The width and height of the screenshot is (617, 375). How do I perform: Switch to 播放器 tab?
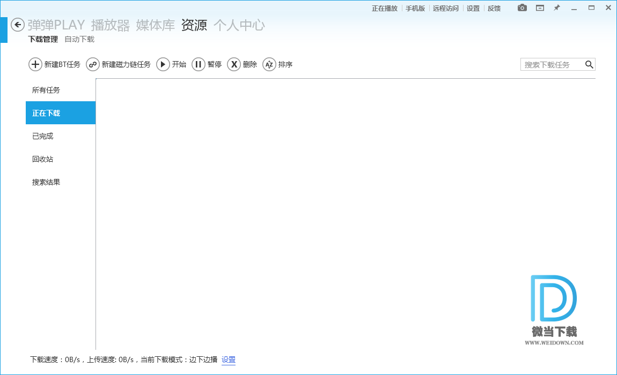111,25
